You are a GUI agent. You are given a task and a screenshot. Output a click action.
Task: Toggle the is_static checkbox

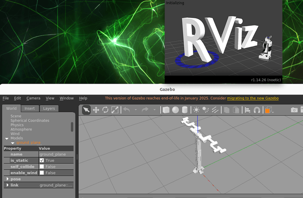[x=42, y=160]
